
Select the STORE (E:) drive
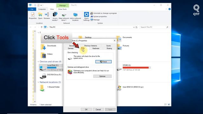(x=134, y=67)
